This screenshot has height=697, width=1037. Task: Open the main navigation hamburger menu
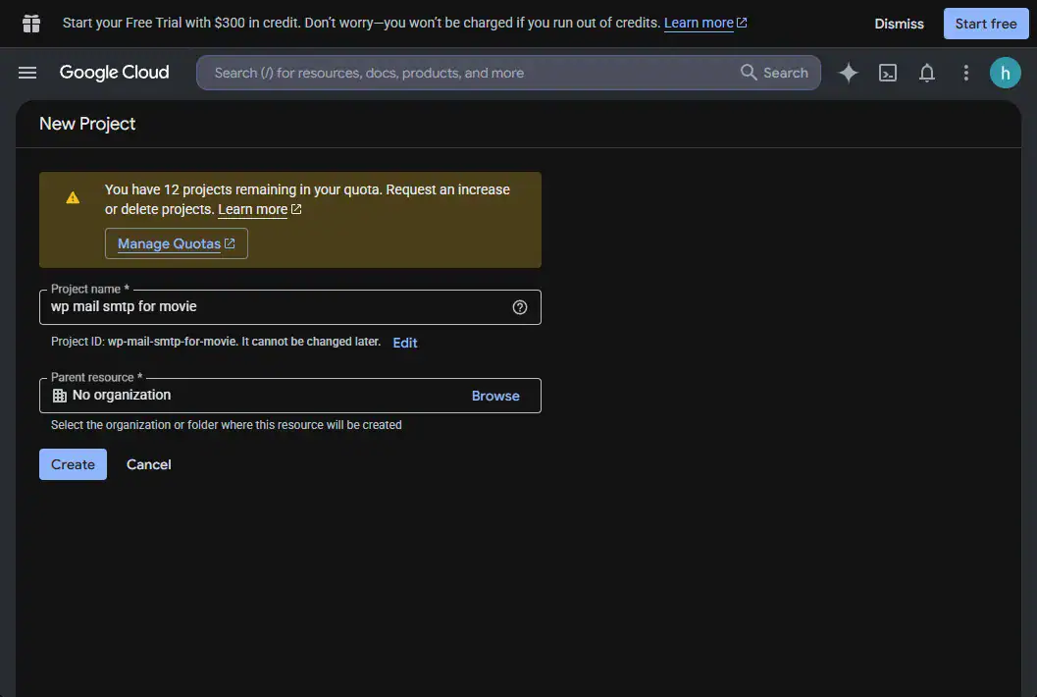(27, 73)
